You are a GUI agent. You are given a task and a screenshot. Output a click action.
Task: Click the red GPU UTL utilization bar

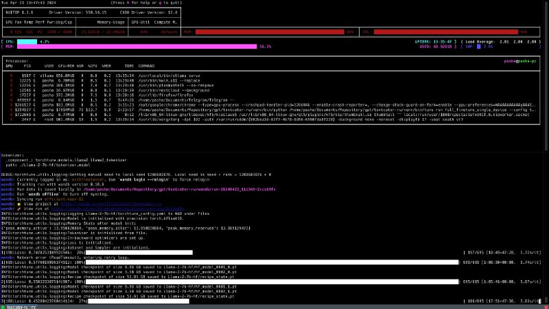click(x=445, y=32)
